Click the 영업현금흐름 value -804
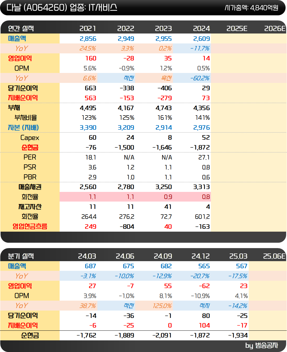The height and width of the screenshot is (352, 287). click(x=127, y=227)
